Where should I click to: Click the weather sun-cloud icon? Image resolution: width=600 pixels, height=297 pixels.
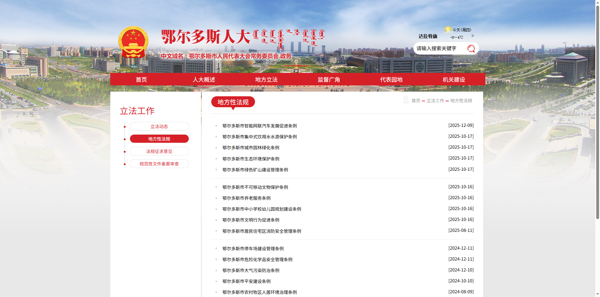[x=447, y=30]
